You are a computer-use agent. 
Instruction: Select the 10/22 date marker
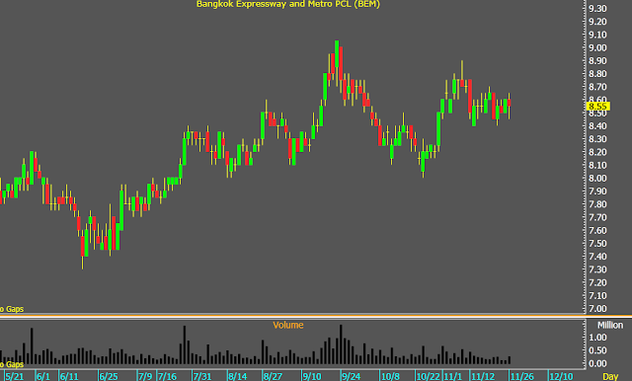tap(428, 377)
